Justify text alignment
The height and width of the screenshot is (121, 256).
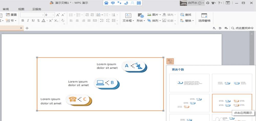pyautogui.click(x=89, y=20)
